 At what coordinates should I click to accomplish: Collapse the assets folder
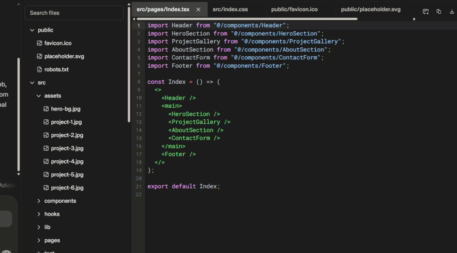pos(39,96)
